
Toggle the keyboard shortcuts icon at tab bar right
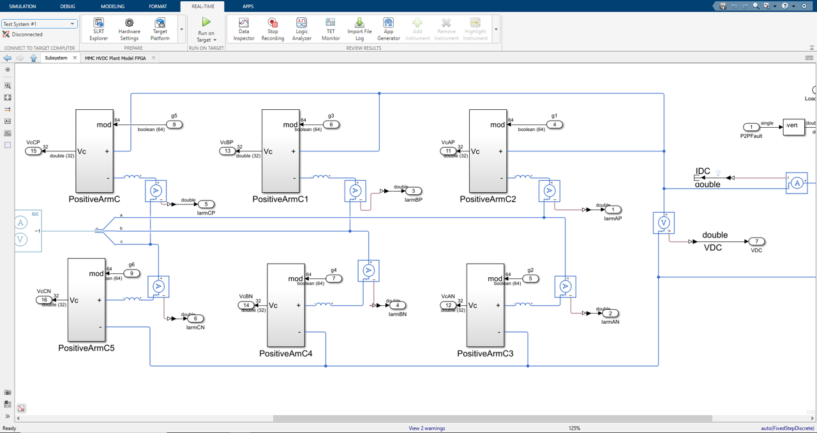tap(809, 58)
